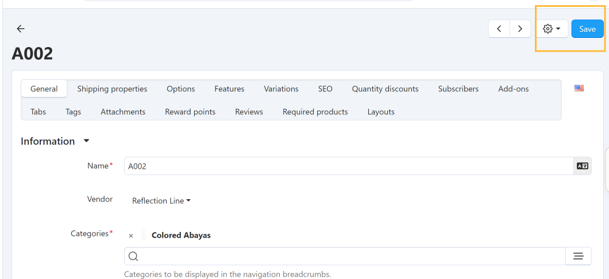
Task: Click the Save button
Action: pyautogui.click(x=587, y=29)
